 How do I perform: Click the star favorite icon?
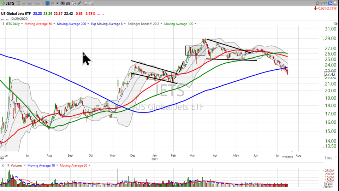click(317, 3)
